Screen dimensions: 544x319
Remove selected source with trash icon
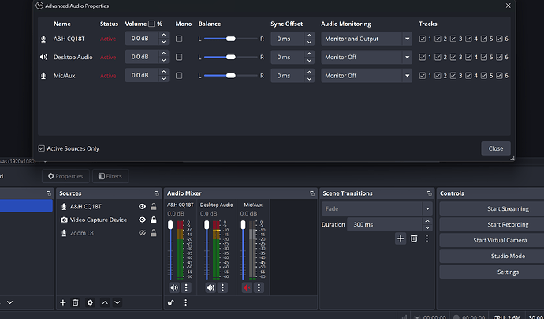[75, 302]
